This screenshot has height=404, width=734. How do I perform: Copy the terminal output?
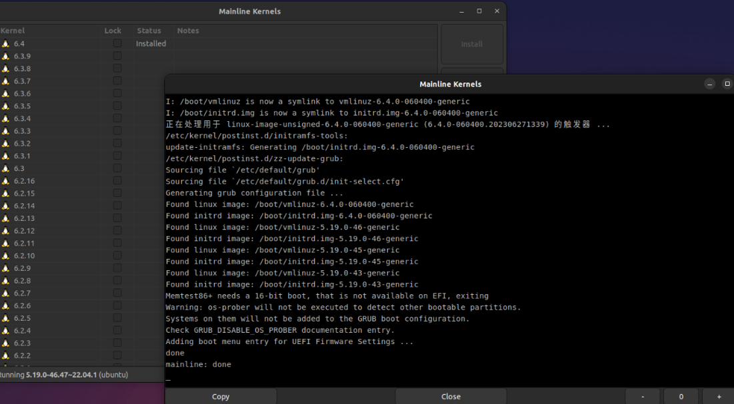click(x=221, y=397)
